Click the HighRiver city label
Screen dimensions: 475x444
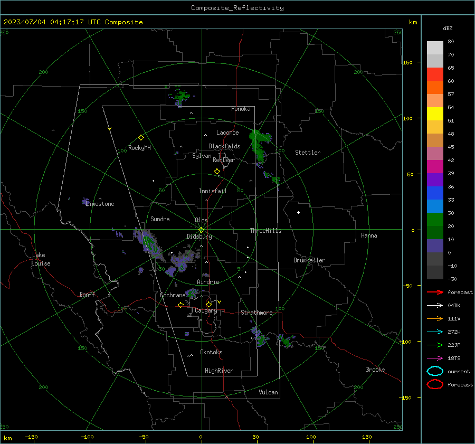(x=219, y=371)
